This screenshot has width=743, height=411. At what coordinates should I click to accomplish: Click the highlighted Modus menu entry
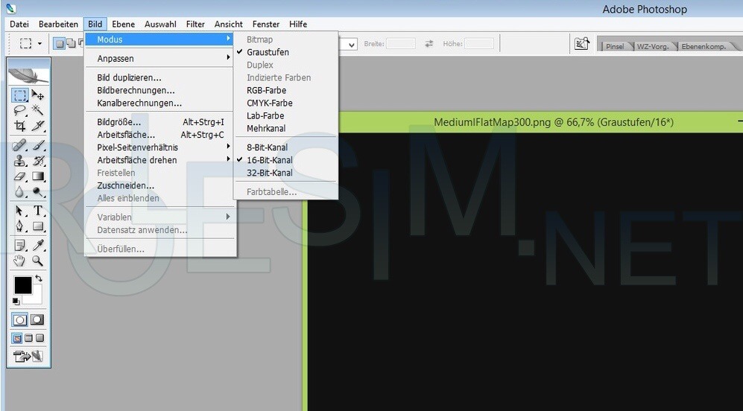pos(160,39)
